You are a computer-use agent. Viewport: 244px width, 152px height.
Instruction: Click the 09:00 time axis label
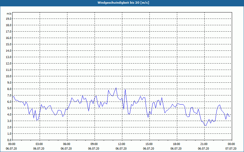pyautogui.click(x=95, y=144)
